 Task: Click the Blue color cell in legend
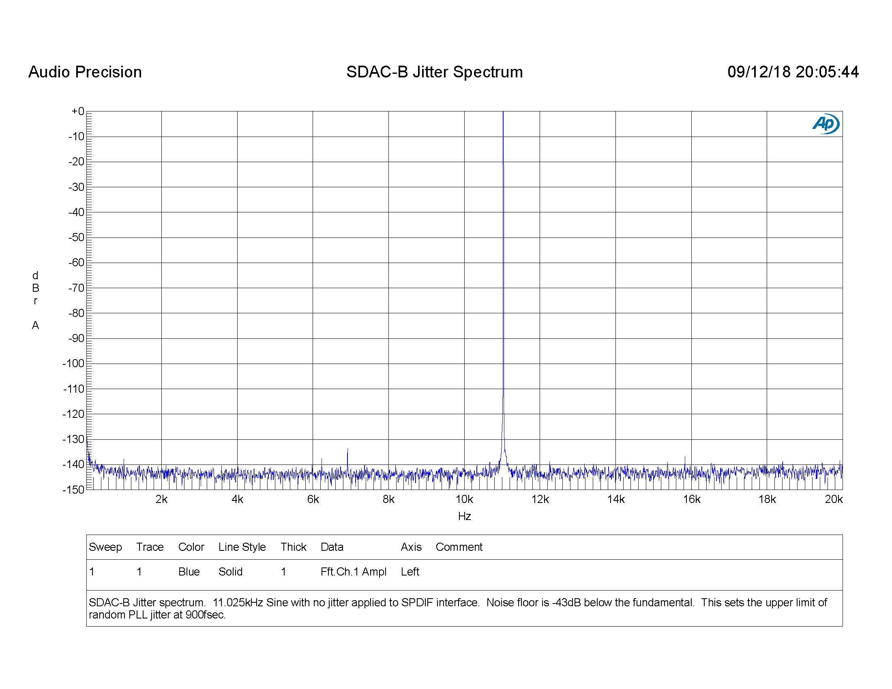pos(189,572)
